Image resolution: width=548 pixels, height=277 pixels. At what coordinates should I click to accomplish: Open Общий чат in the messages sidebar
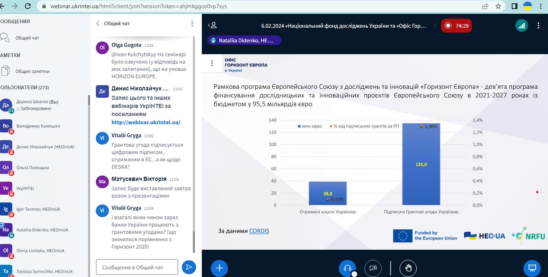coord(27,38)
